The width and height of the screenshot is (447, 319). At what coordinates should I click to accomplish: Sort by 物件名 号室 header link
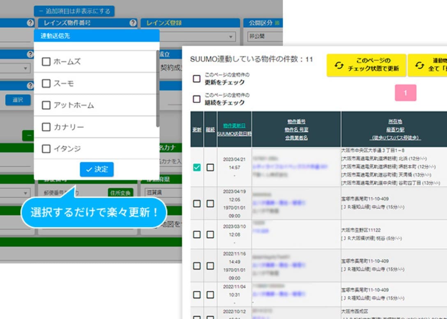[x=296, y=129]
